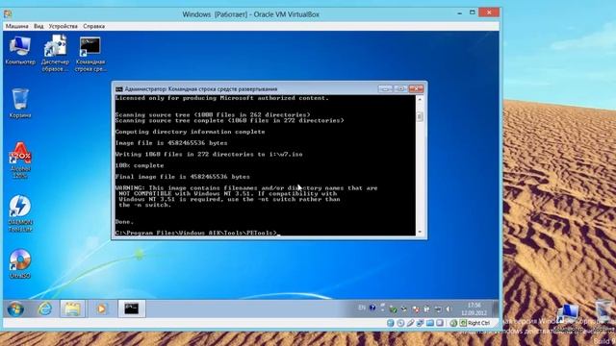Select the Компьютер desktop icon
The image size is (616, 346).
click(20, 50)
